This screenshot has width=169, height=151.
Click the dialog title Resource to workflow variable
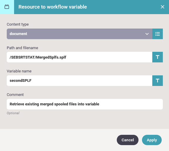tap(53, 7)
